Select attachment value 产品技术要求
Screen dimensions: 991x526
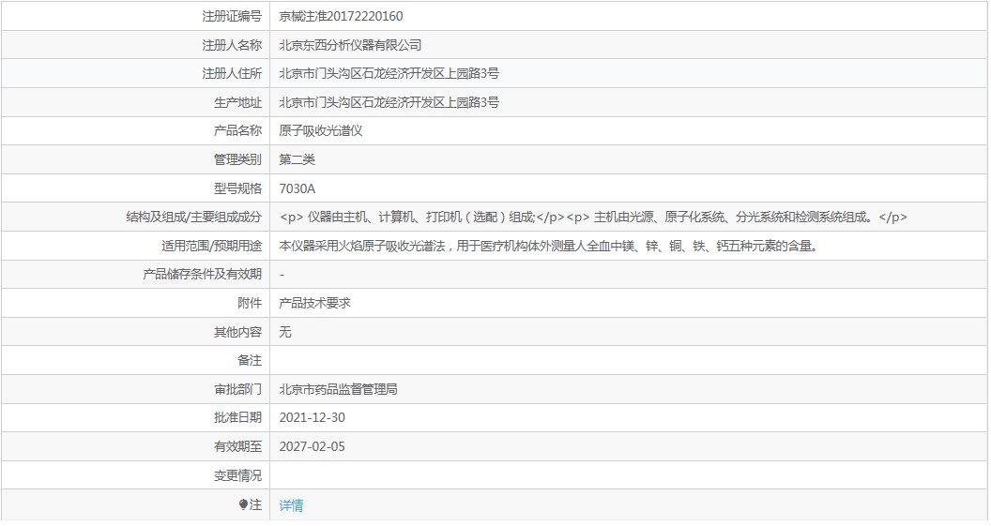(314, 304)
